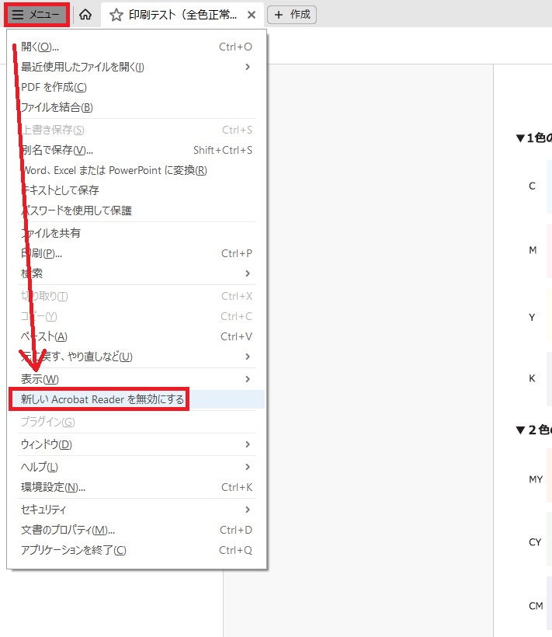The image size is (552, 637).
Task: Open 環境設定(N)... preferences
Action: pos(53,487)
